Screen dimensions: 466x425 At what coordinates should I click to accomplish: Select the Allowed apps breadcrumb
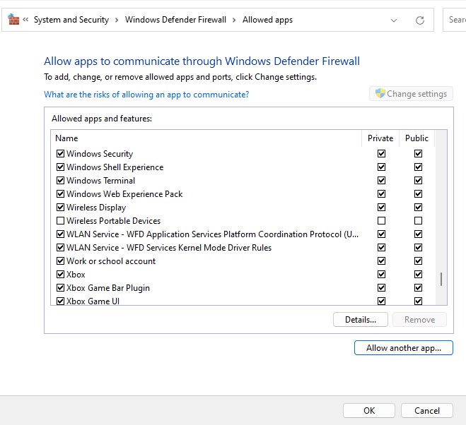pyautogui.click(x=267, y=20)
